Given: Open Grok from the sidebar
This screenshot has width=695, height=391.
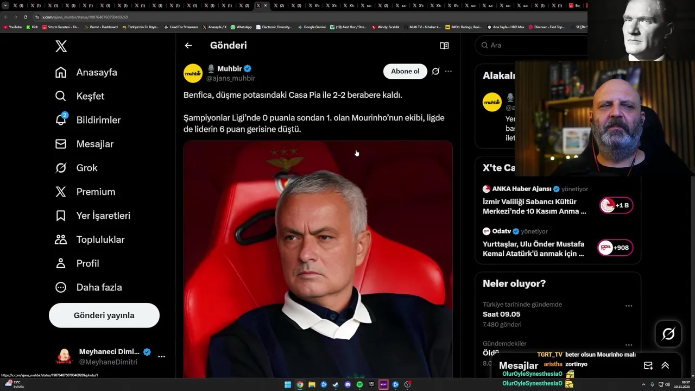Looking at the screenshot, I should click(61, 168).
